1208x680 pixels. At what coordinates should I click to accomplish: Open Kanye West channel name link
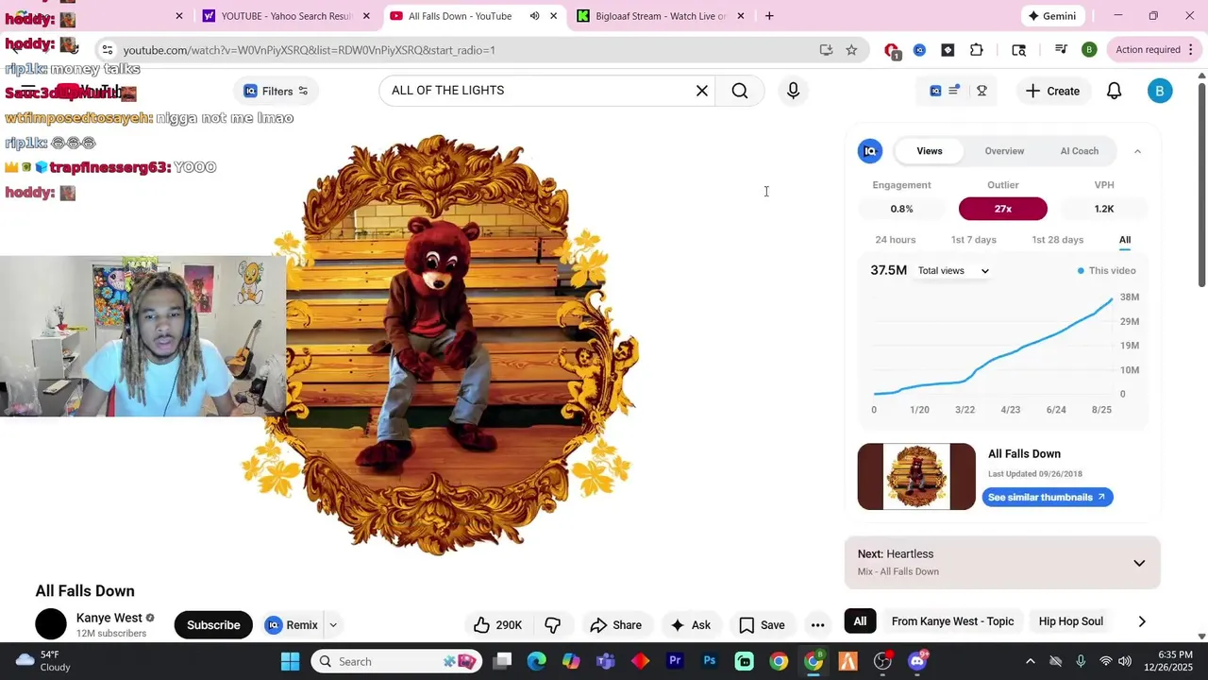[x=109, y=618]
